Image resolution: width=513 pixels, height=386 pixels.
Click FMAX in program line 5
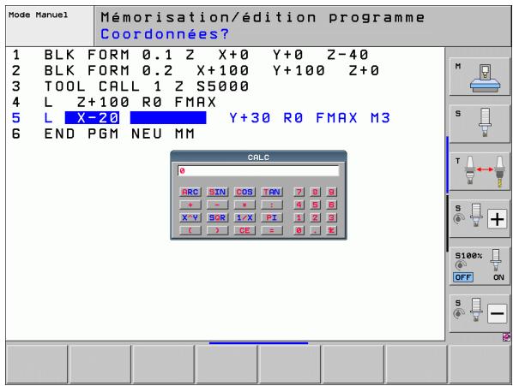(x=336, y=118)
